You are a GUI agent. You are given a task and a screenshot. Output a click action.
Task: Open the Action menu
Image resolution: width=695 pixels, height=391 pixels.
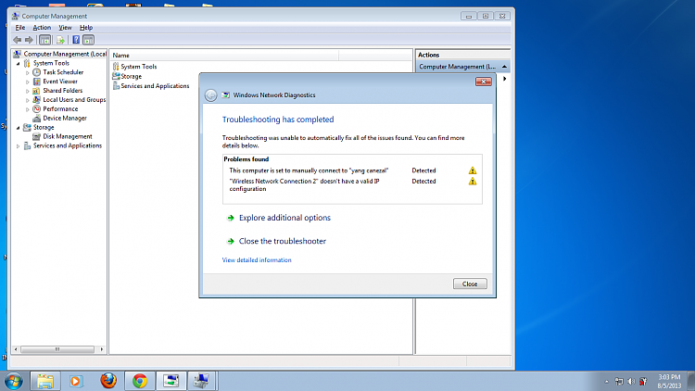pos(42,28)
